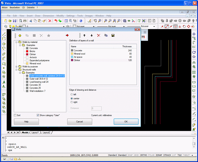
Task: Uncheck Show category "User" checkbox
Action: (x=38, y=115)
